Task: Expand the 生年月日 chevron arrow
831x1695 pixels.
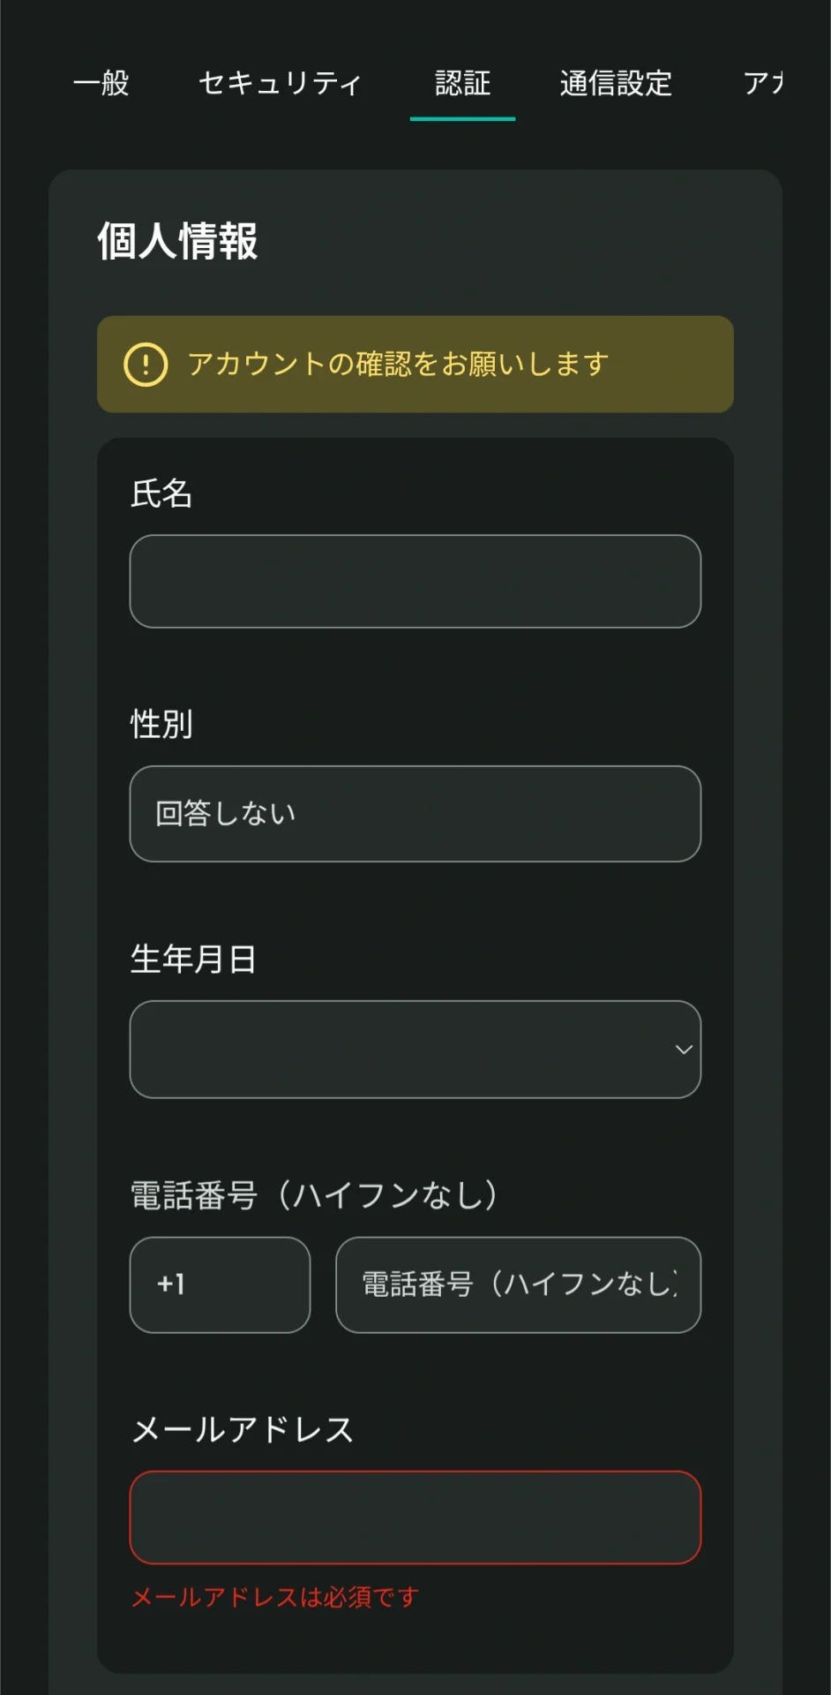Action: click(x=683, y=1049)
